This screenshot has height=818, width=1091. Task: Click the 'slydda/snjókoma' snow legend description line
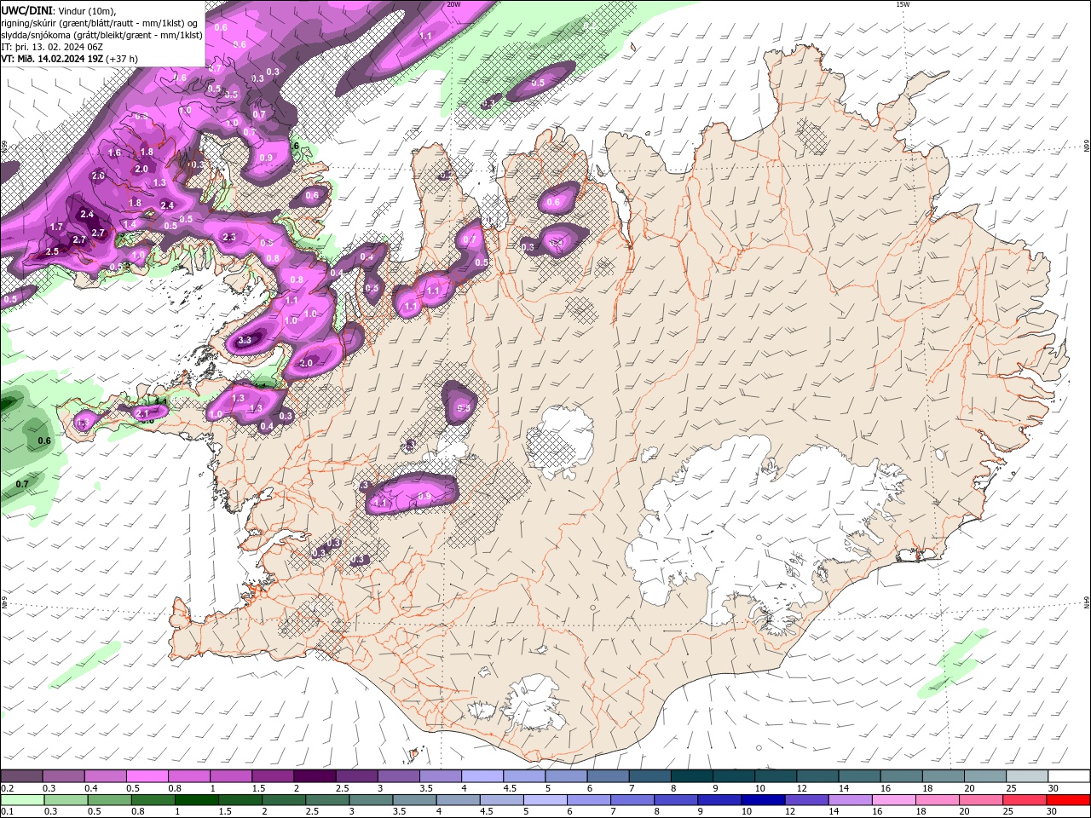(x=101, y=35)
